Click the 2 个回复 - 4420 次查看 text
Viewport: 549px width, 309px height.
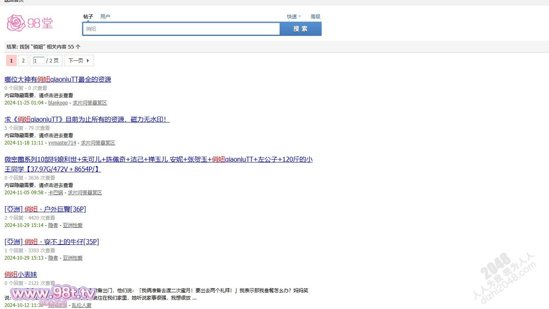click(30, 218)
